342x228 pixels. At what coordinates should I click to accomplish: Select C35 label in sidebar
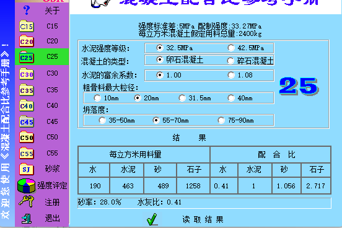pyautogui.click(x=52, y=90)
